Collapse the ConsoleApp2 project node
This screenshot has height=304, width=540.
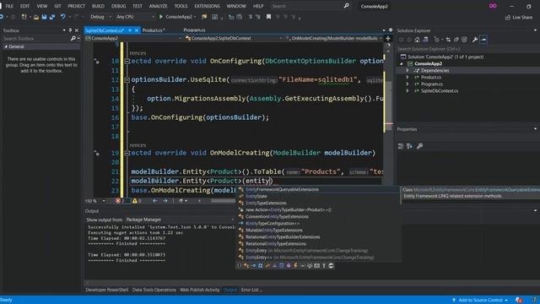402,64
